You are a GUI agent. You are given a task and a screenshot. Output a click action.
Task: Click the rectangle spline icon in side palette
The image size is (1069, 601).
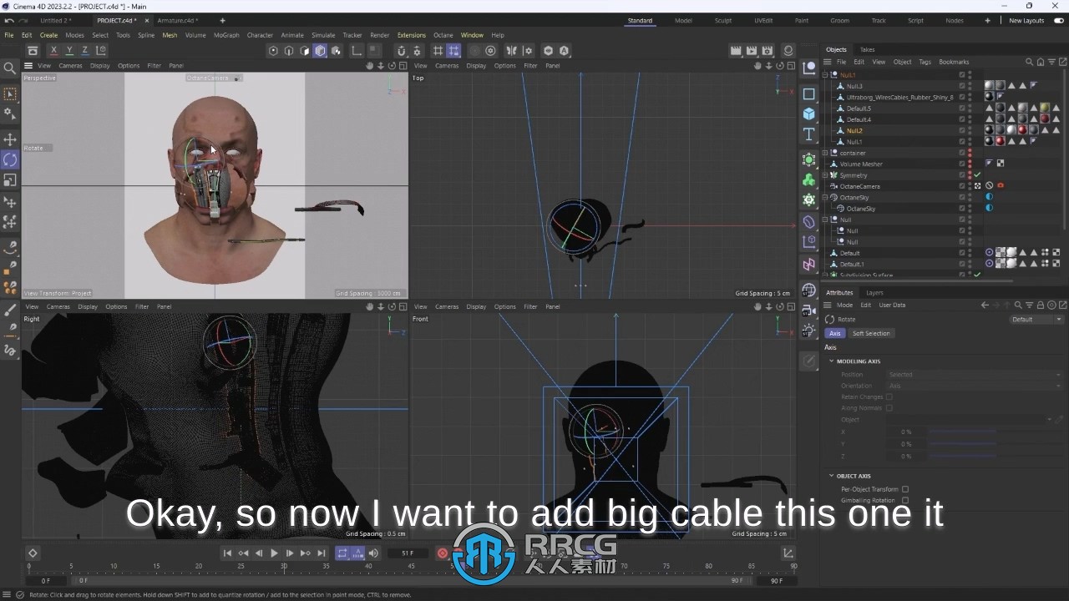point(808,94)
